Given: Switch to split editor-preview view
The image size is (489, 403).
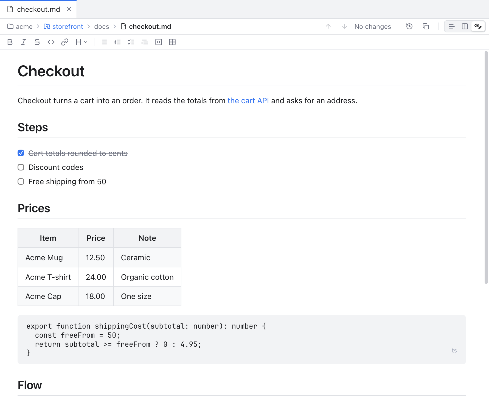Looking at the screenshot, I should [465, 26].
